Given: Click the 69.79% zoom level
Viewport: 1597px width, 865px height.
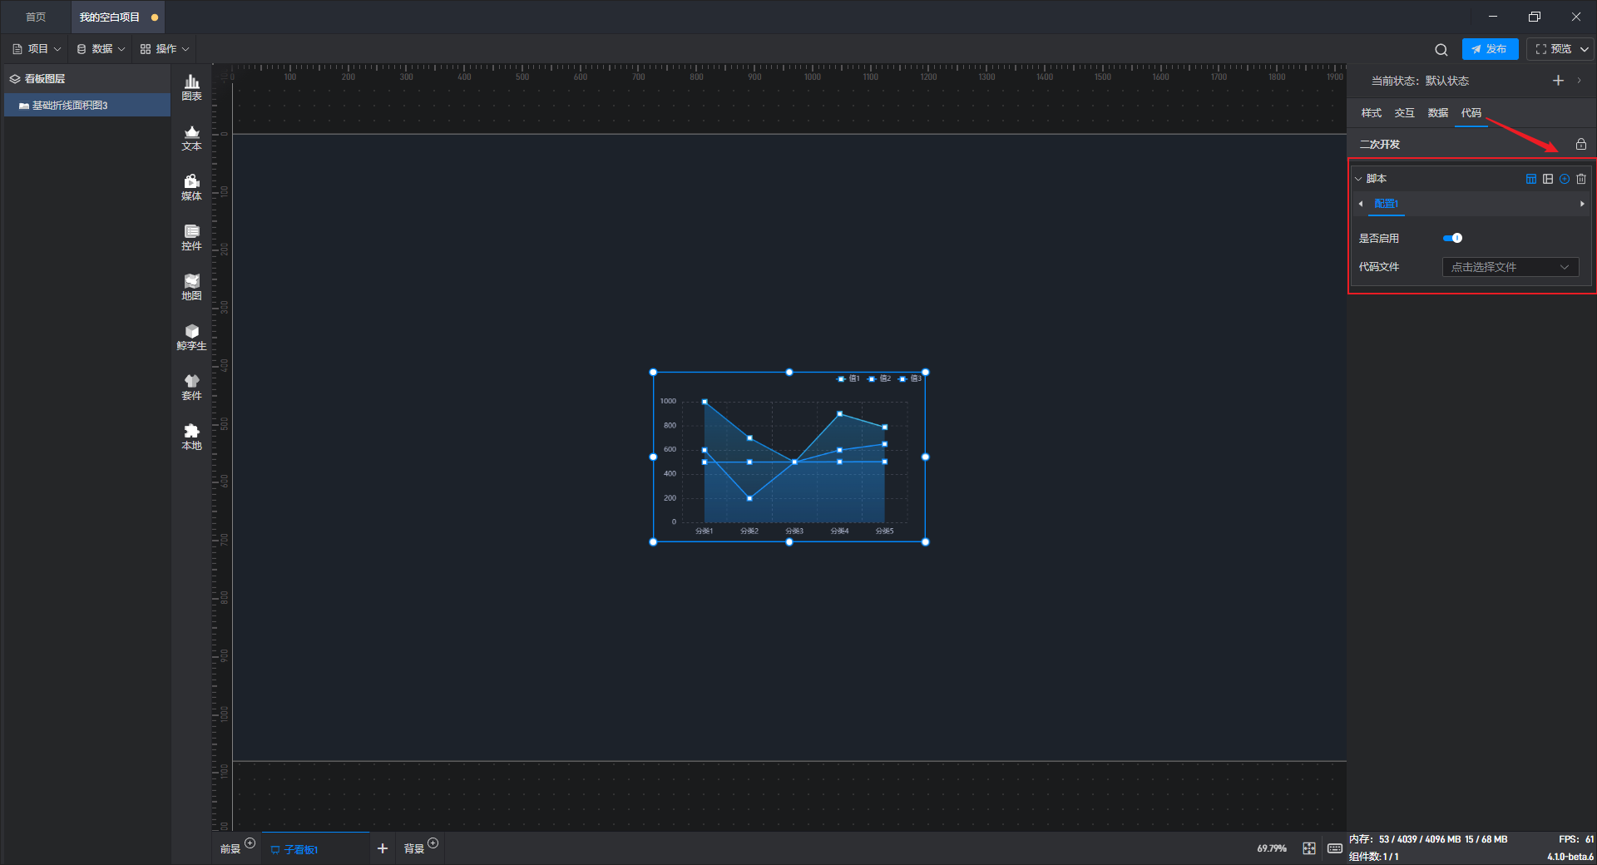Looking at the screenshot, I should [x=1272, y=848].
